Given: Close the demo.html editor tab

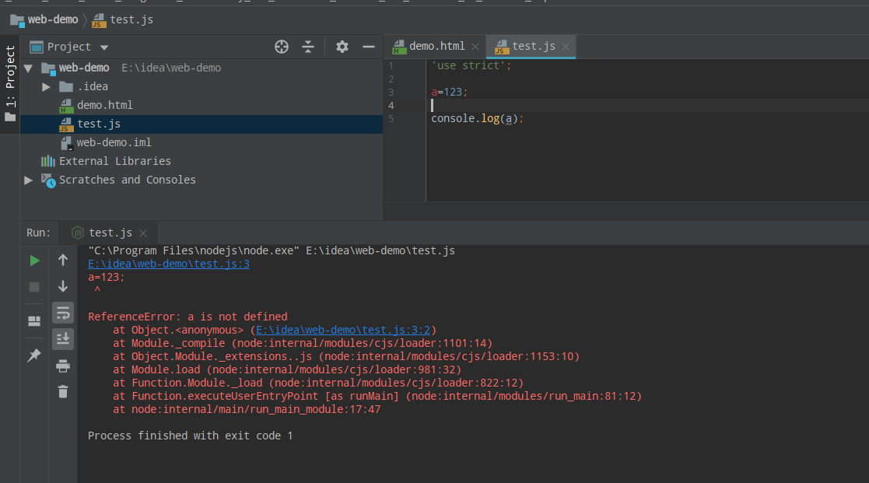Looking at the screenshot, I should point(475,47).
